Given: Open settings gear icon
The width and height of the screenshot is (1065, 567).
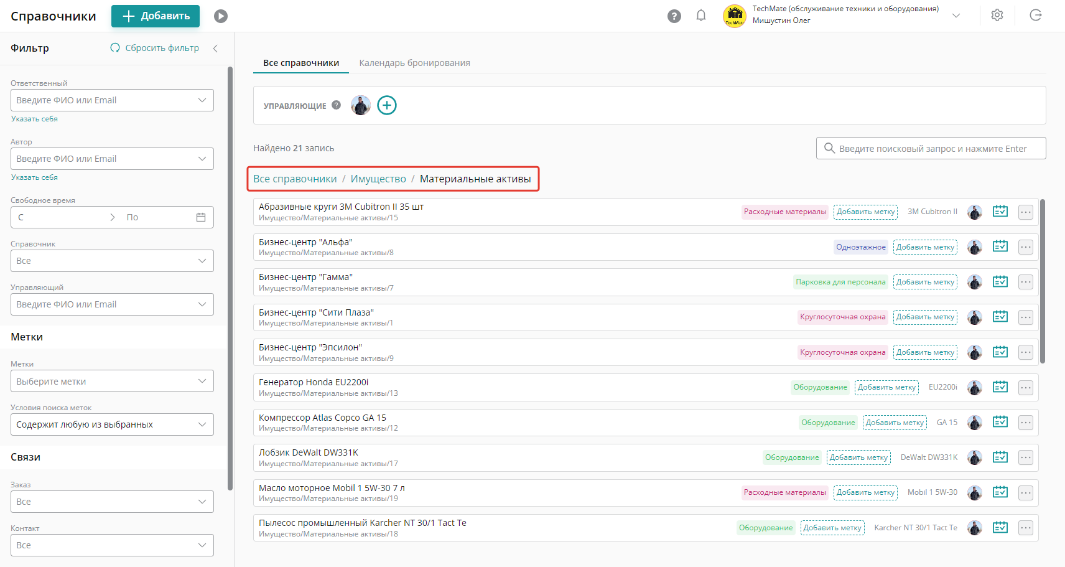Looking at the screenshot, I should (997, 16).
